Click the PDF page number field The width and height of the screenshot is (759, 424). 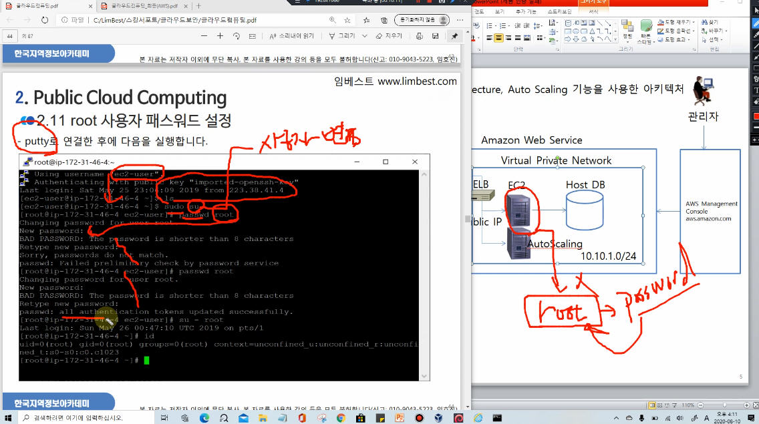tap(9, 36)
